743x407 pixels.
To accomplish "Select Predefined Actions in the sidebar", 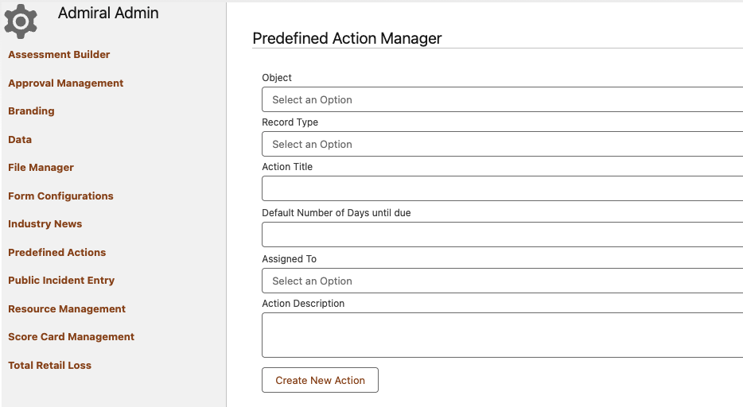I will coord(57,253).
